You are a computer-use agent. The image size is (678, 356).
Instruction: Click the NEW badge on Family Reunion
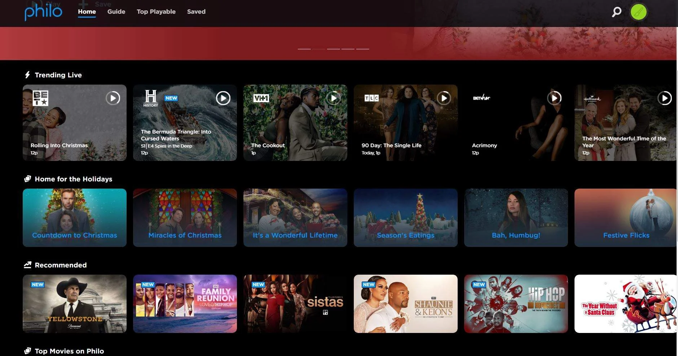point(148,284)
